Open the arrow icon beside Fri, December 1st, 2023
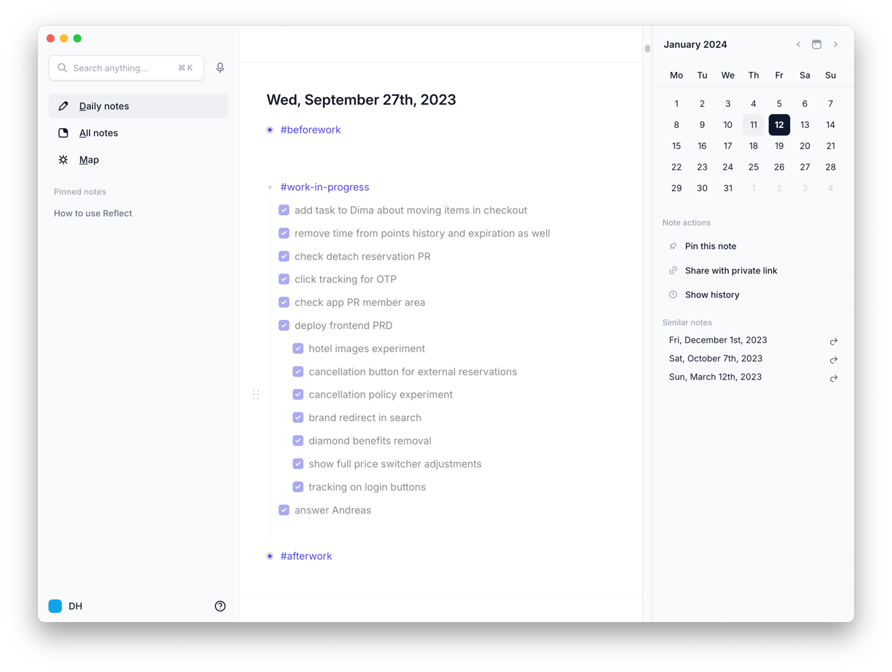This screenshot has width=892, height=672. [834, 341]
